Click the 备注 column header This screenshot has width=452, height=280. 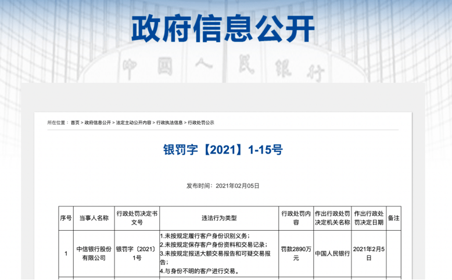393,218
